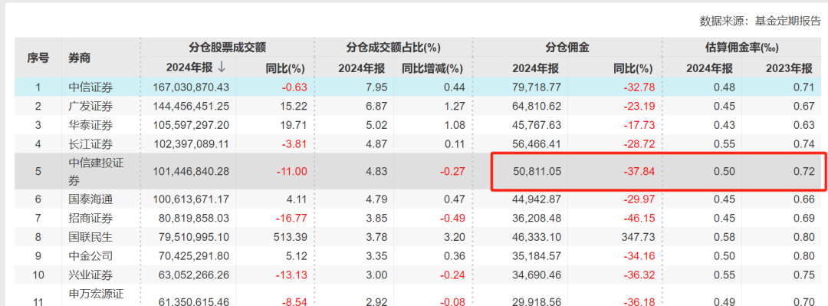Click the 0.58 commission rate cell
This screenshot has width=828, height=306.
point(724,237)
